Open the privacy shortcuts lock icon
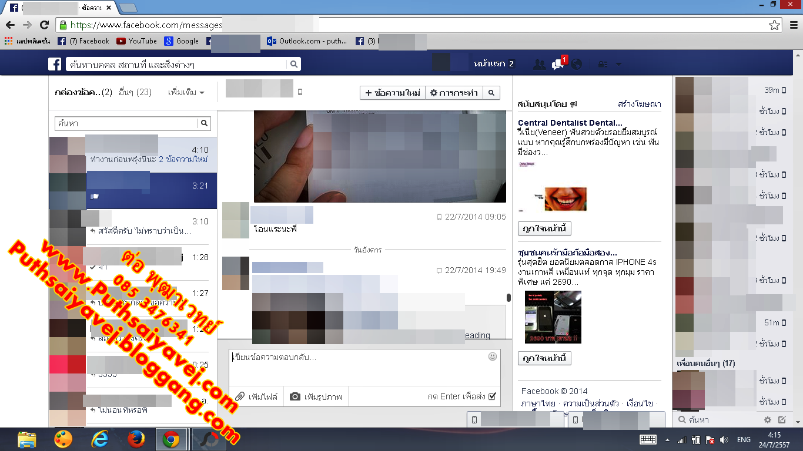The width and height of the screenshot is (803, 451). [x=603, y=65]
